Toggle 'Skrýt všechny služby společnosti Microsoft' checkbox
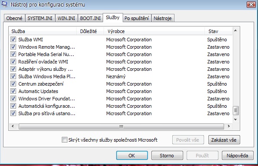The height and width of the screenshot is (166, 258). 64,140
